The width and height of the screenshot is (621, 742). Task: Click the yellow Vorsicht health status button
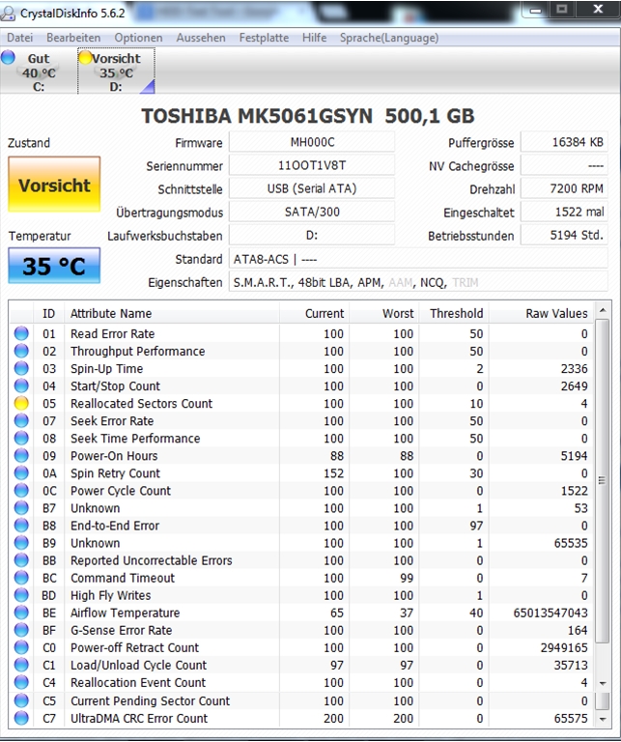[x=54, y=185]
